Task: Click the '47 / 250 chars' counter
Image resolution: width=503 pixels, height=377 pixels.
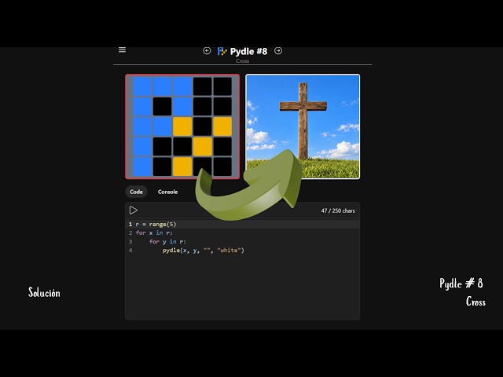Action: pyautogui.click(x=338, y=210)
